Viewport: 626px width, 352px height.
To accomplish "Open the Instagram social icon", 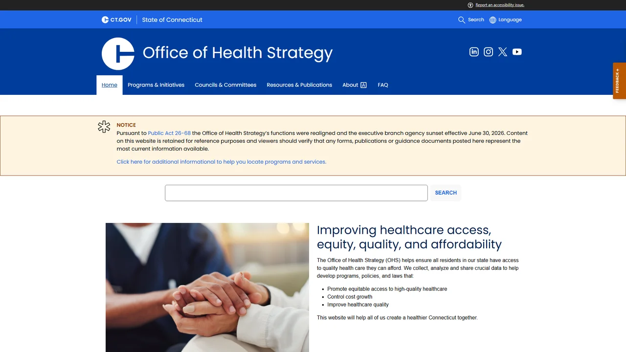I will pos(488,52).
